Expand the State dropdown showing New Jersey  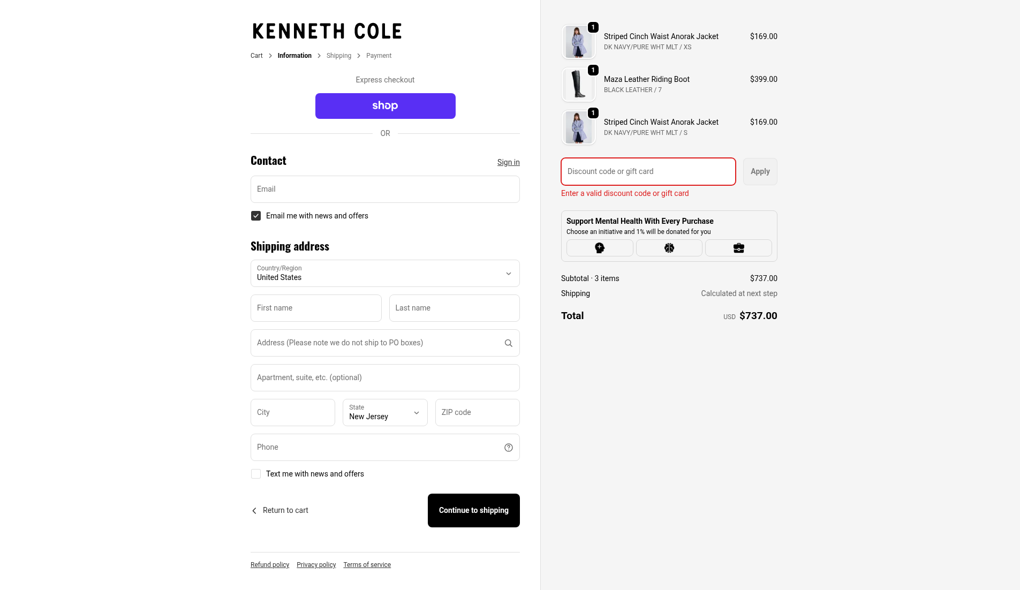pos(385,413)
